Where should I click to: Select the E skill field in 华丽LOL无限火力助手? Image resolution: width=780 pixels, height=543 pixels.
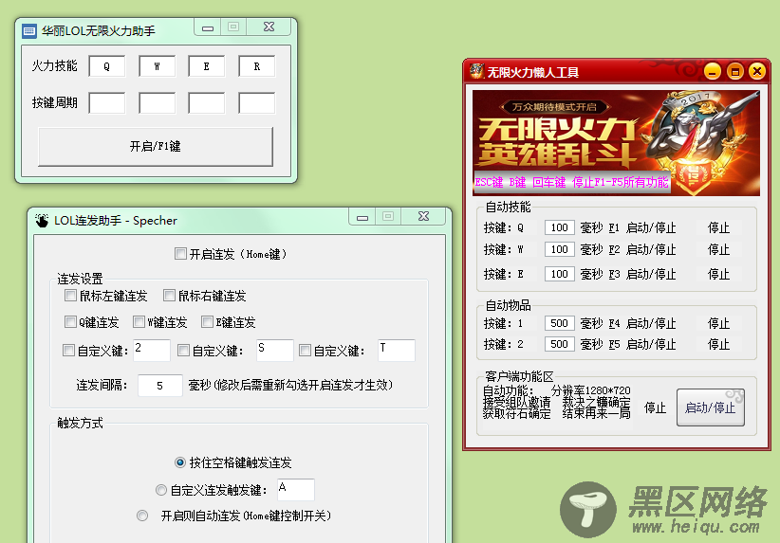tap(207, 66)
